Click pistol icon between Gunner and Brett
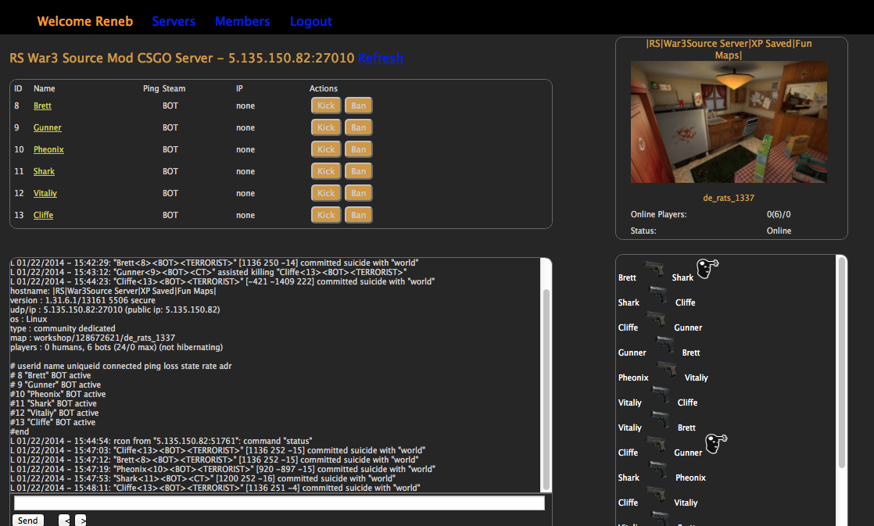This screenshot has width=874, height=526. point(664,345)
